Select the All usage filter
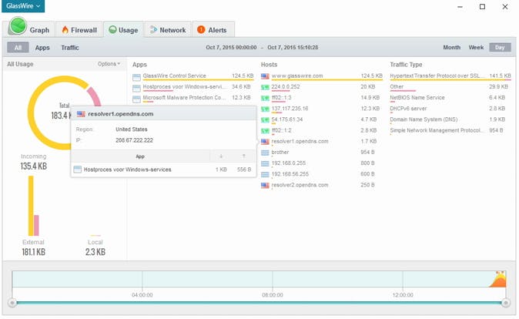The image size is (519, 319). [x=18, y=47]
